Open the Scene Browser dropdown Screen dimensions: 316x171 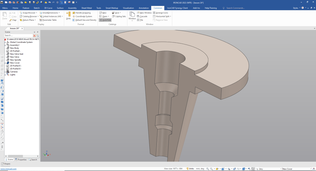pos(37,13)
